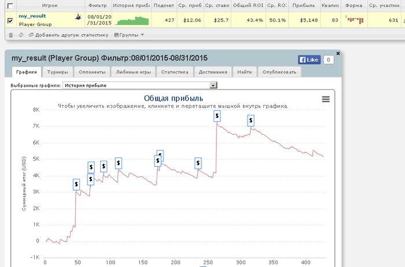Toggle the header select-all checkbox
The height and width of the screenshot is (267, 405).
coord(10,6)
